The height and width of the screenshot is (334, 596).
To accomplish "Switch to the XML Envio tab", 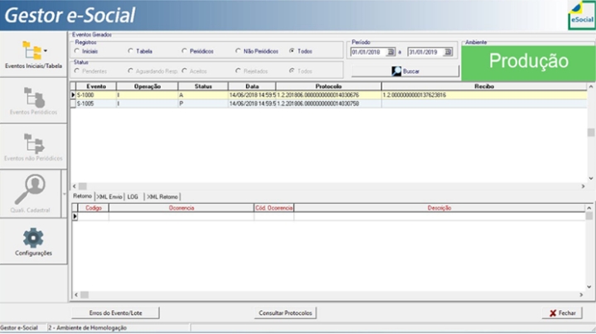I will pyautogui.click(x=109, y=196).
